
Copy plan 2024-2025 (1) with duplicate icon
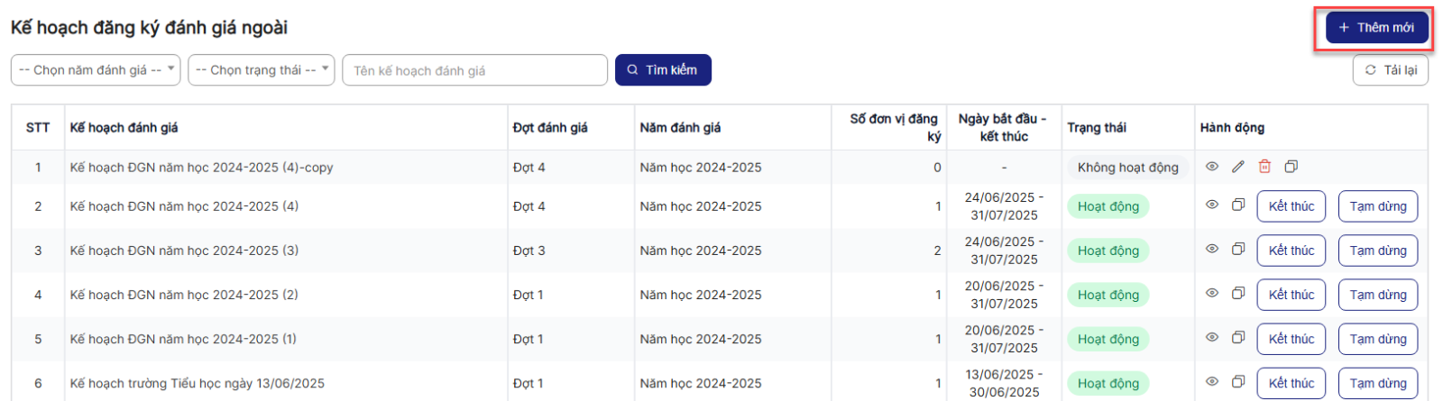point(1238,338)
